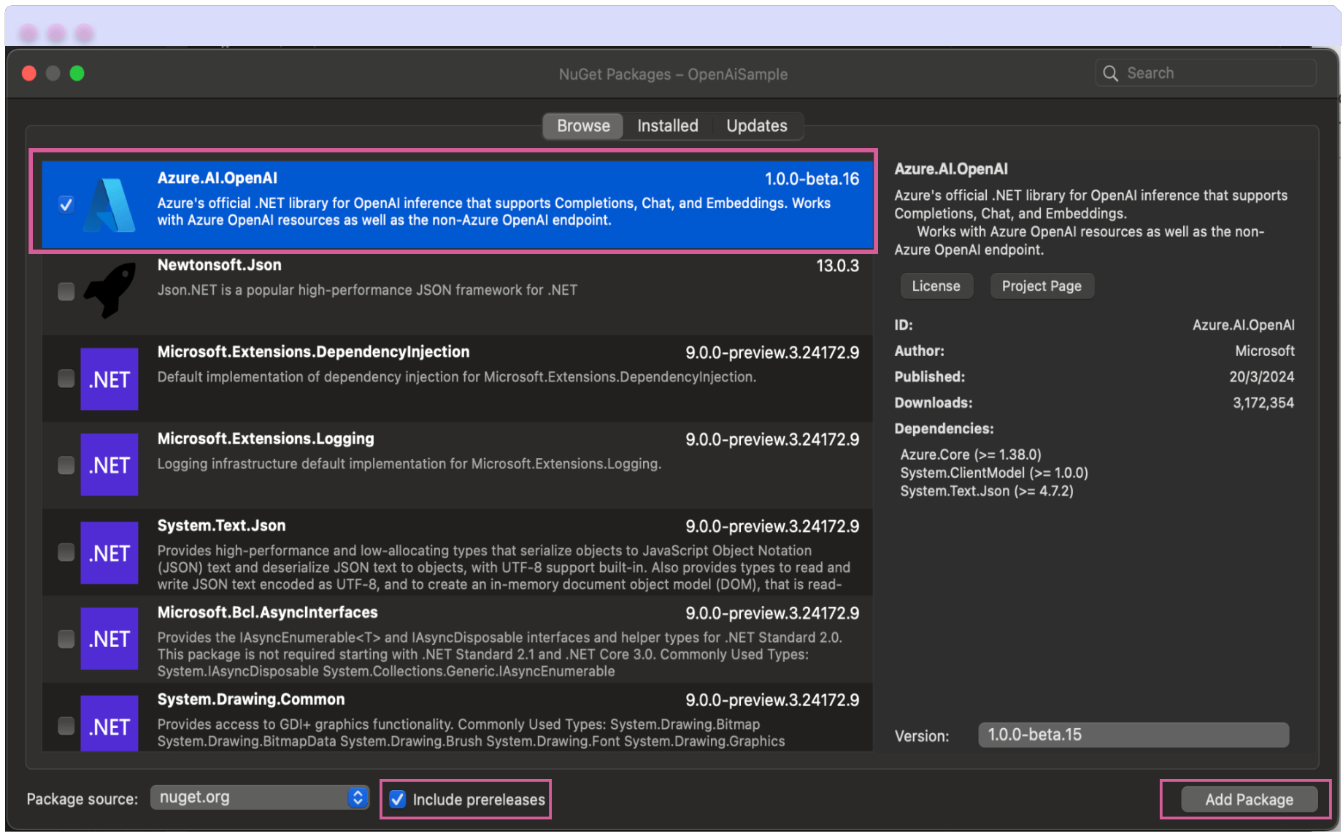
Task: Switch to the Updates tab
Action: pyautogui.click(x=757, y=125)
